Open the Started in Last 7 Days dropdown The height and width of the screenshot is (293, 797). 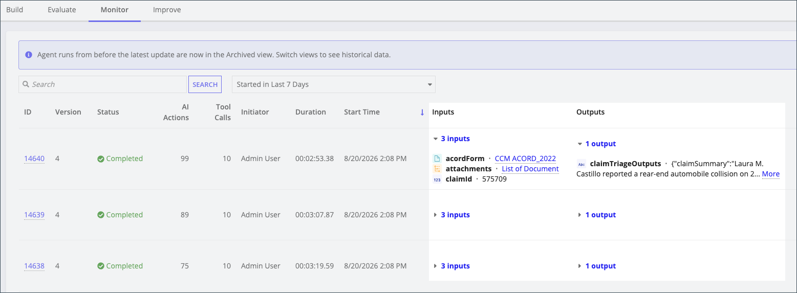point(334,84)
